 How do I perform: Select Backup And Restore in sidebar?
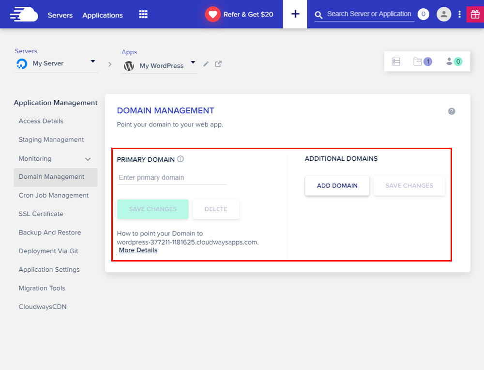tap(50, 232)
